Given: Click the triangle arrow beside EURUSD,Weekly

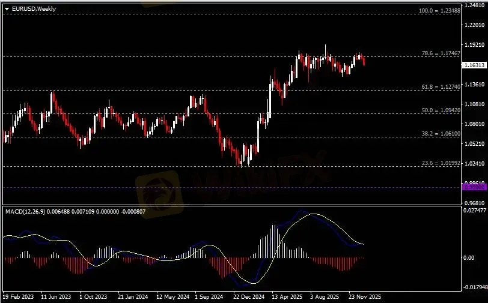Looking at the screenshot, I should pos(7,8).
